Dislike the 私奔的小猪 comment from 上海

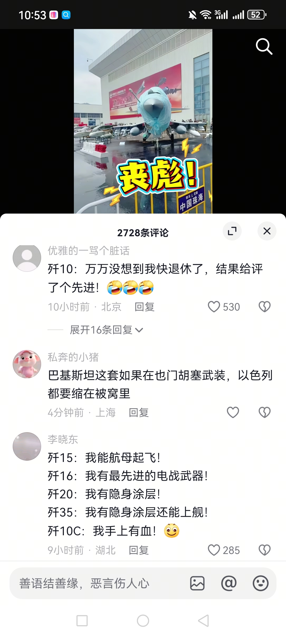(x=264, y=412)
